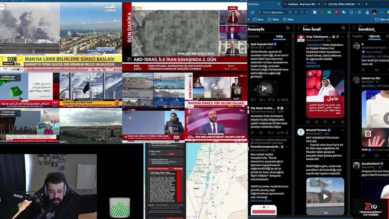Open the alert sound type dropdown
Image resolution: width=389 pixels, height=219 pixels.
tap(160, 154)
